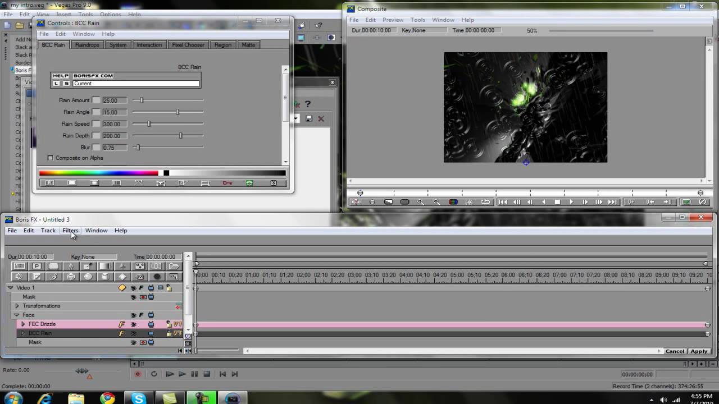Toggle the lock on Video 1 track

coord(169,288)
